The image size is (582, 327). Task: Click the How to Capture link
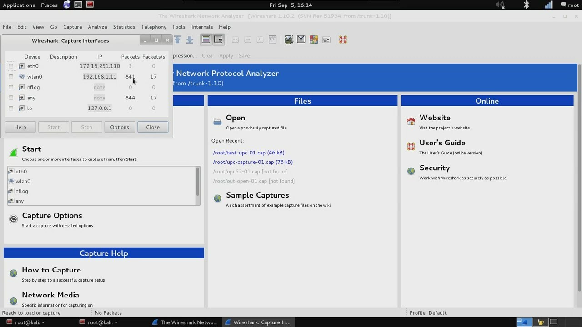[51, 270]
